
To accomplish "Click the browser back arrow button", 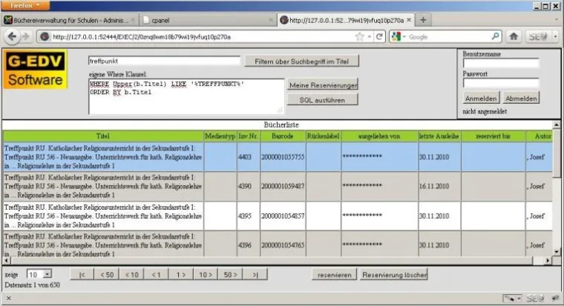I will point(14,36).
